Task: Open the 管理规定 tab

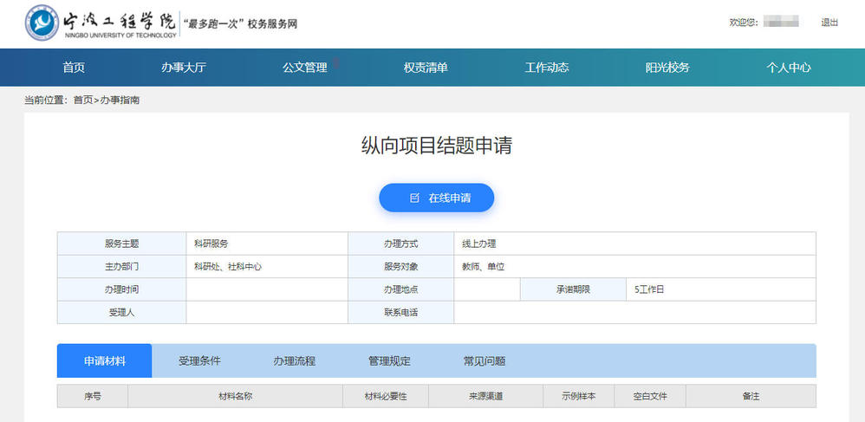Action: coord(389,361)
